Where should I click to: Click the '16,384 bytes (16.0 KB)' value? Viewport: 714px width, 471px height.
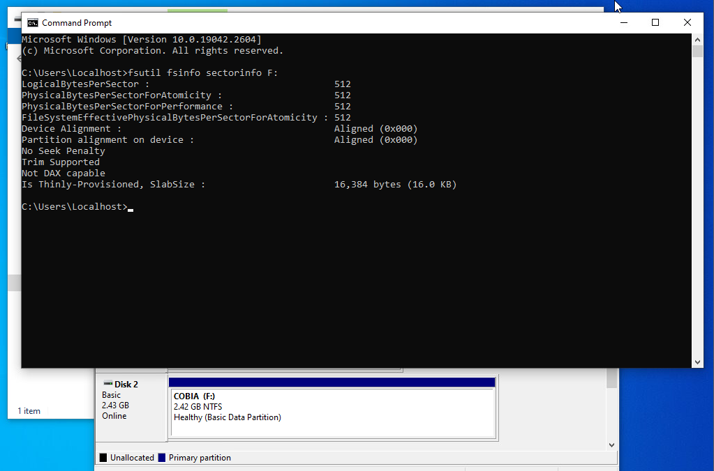pos(395,185)
